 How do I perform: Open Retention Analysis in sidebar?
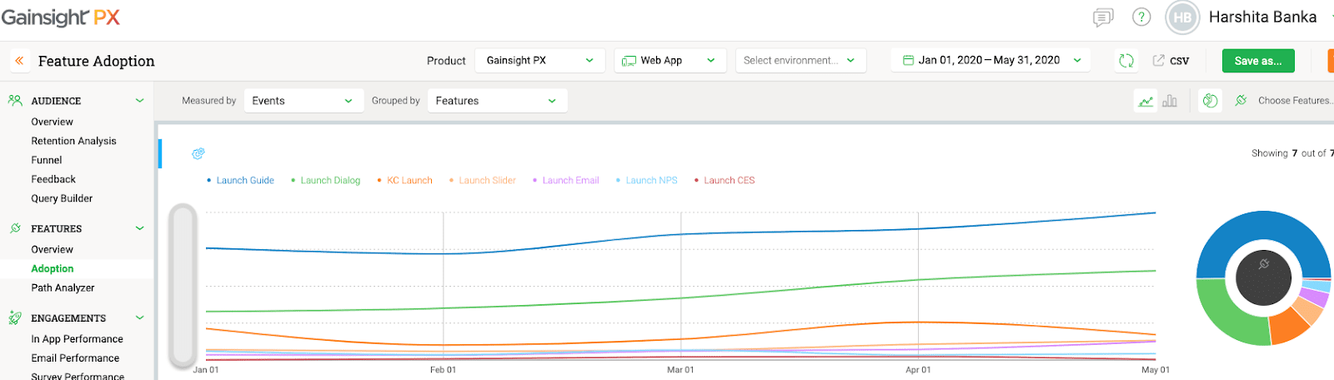coord(73,142)
